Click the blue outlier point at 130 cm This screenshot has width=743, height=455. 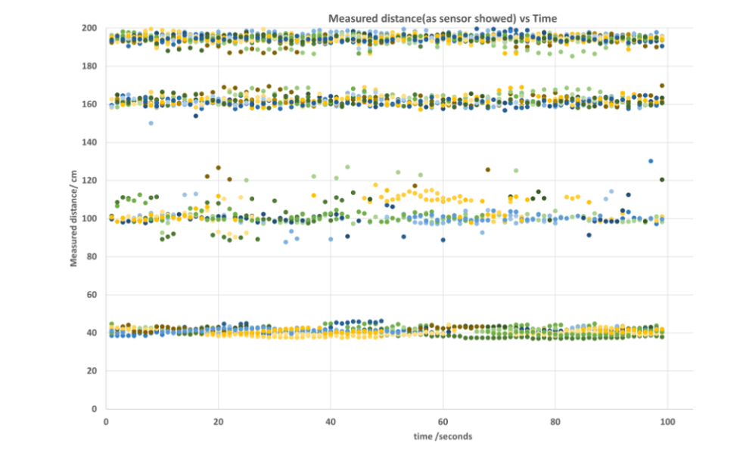pyautogui.click(x=651, y=161)
